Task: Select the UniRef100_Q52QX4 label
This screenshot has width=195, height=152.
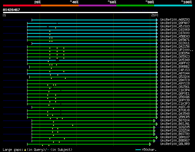Action: tap(175, 77)
